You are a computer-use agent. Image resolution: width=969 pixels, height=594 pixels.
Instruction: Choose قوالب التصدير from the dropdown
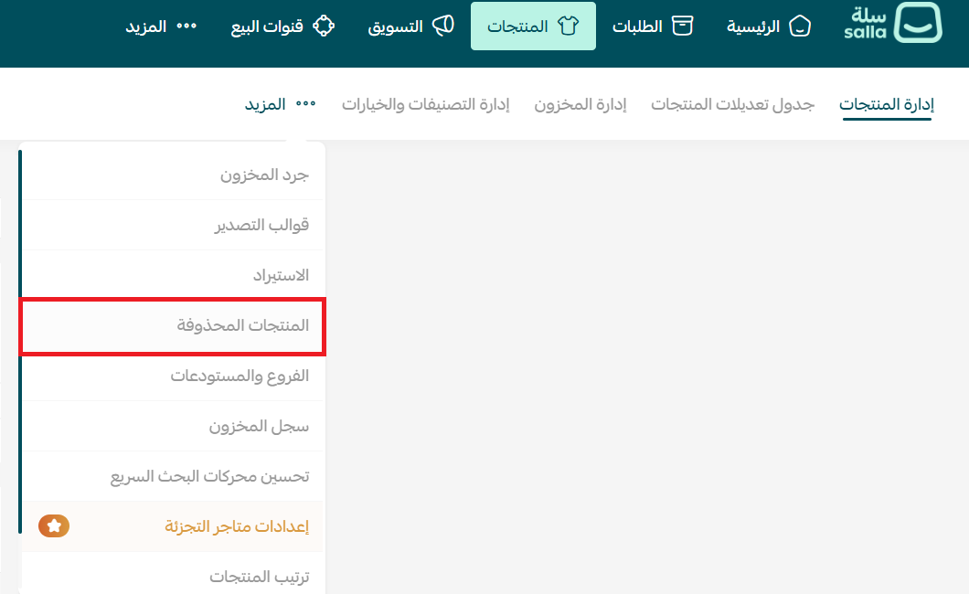coord(173,225)
